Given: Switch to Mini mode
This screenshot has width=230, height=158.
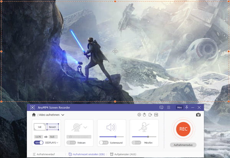Looking at the screenshot, I should (x=179, y=107).
